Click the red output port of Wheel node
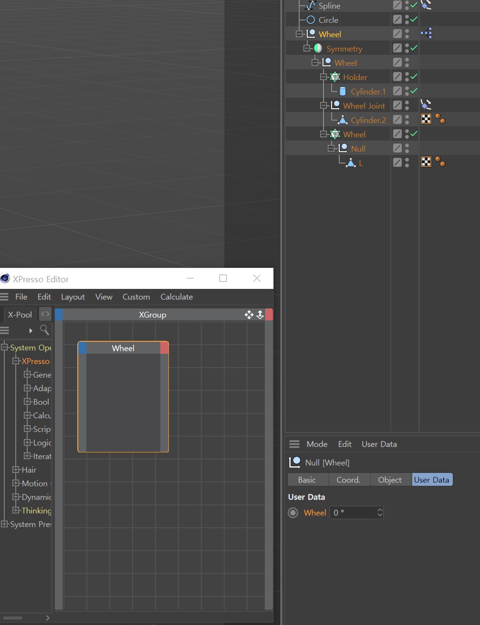The height and width of the screenshot is (625, 480). point(164,348)
